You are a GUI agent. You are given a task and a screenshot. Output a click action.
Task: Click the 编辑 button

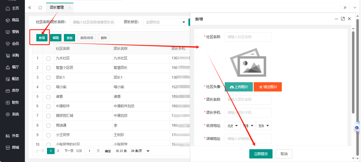pos(56,38)
